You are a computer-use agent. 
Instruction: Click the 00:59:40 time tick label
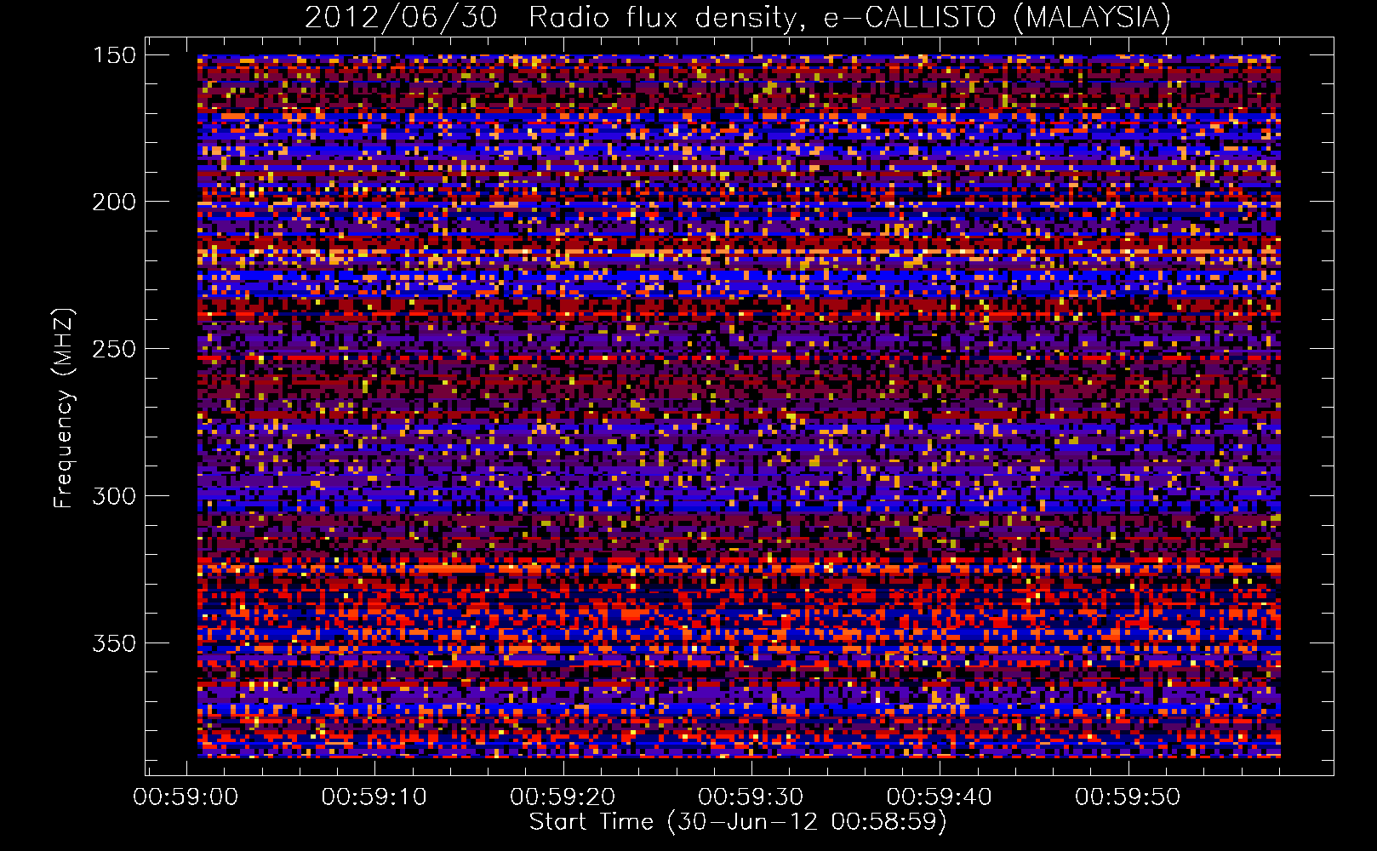[940, 797]
